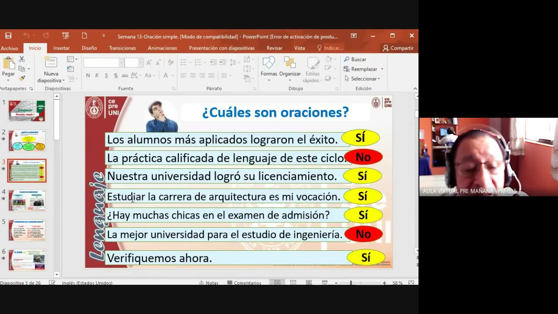Click Decrease Font Size icon
Image resolution: width=558 pixels, height=314 pixels.
click(x=158, y=63)
